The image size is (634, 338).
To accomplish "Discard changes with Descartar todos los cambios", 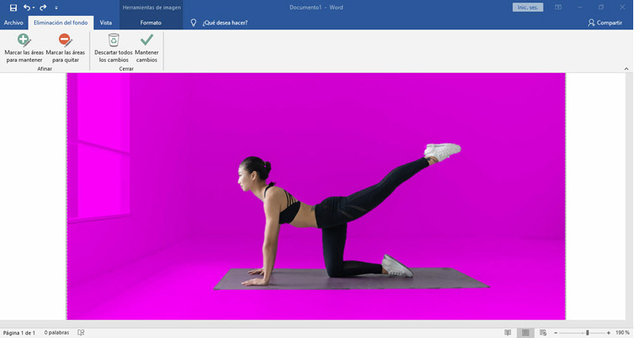I will click(x=113, y=46).
